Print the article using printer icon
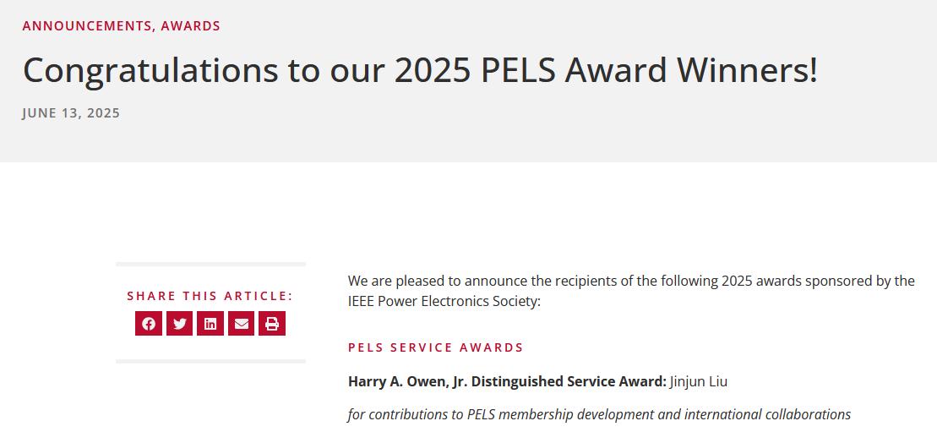The image size is (937, 432). [x=272, y=323]
